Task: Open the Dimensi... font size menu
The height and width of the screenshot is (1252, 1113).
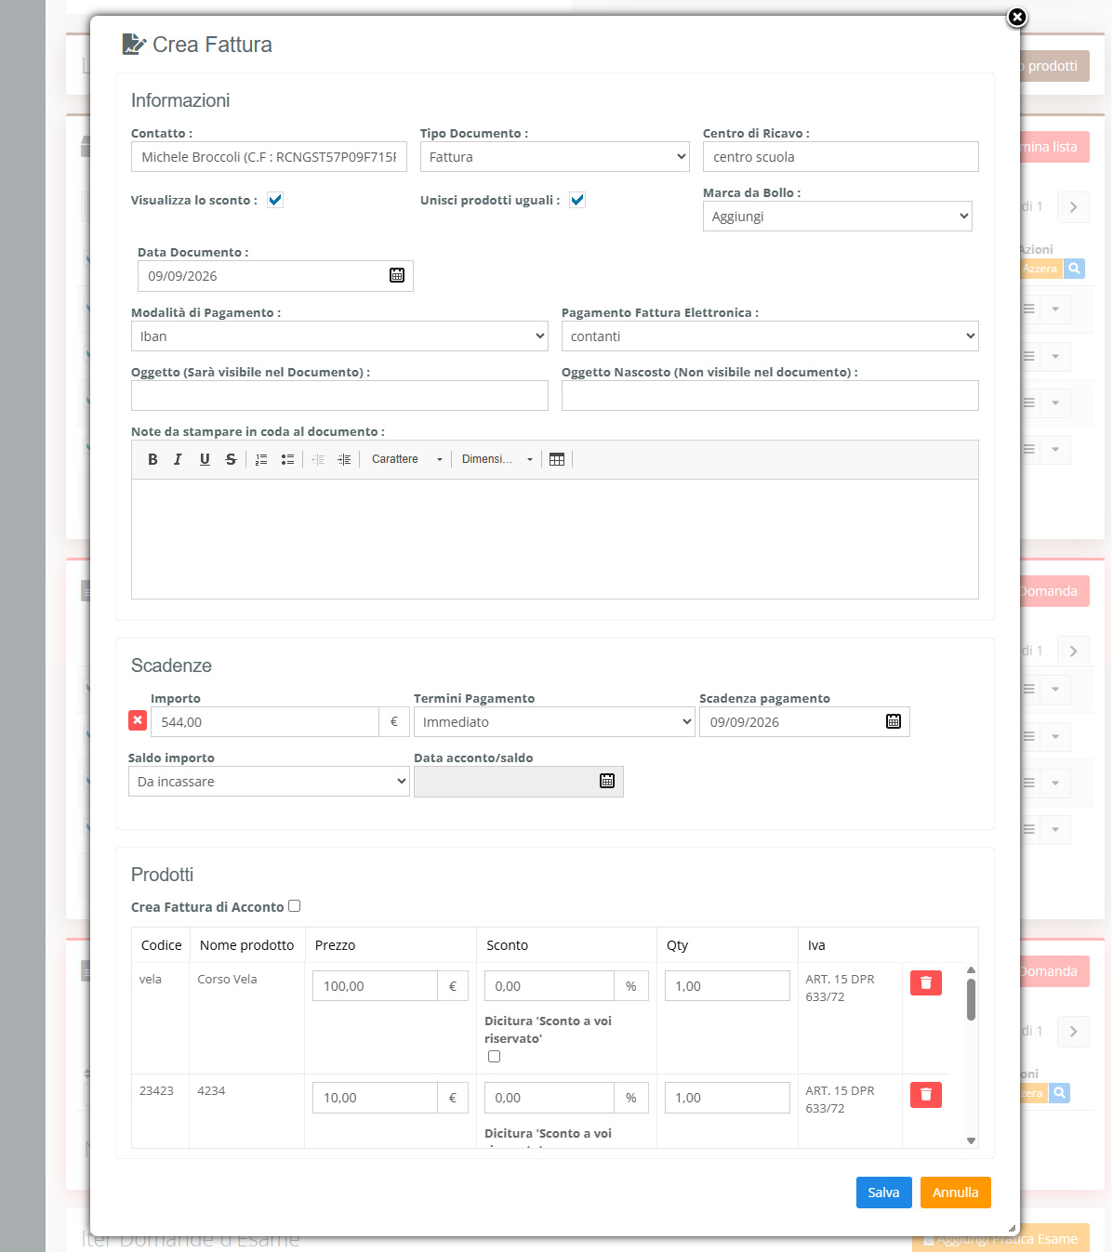Action: (497, 459)
